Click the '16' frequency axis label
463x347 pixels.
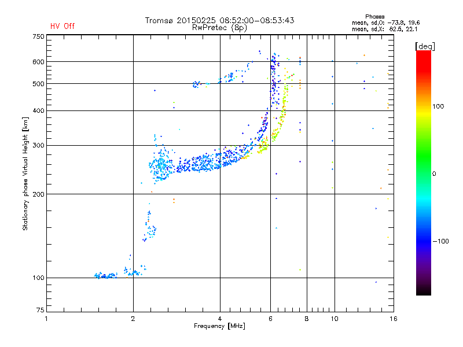coord(394,319)
